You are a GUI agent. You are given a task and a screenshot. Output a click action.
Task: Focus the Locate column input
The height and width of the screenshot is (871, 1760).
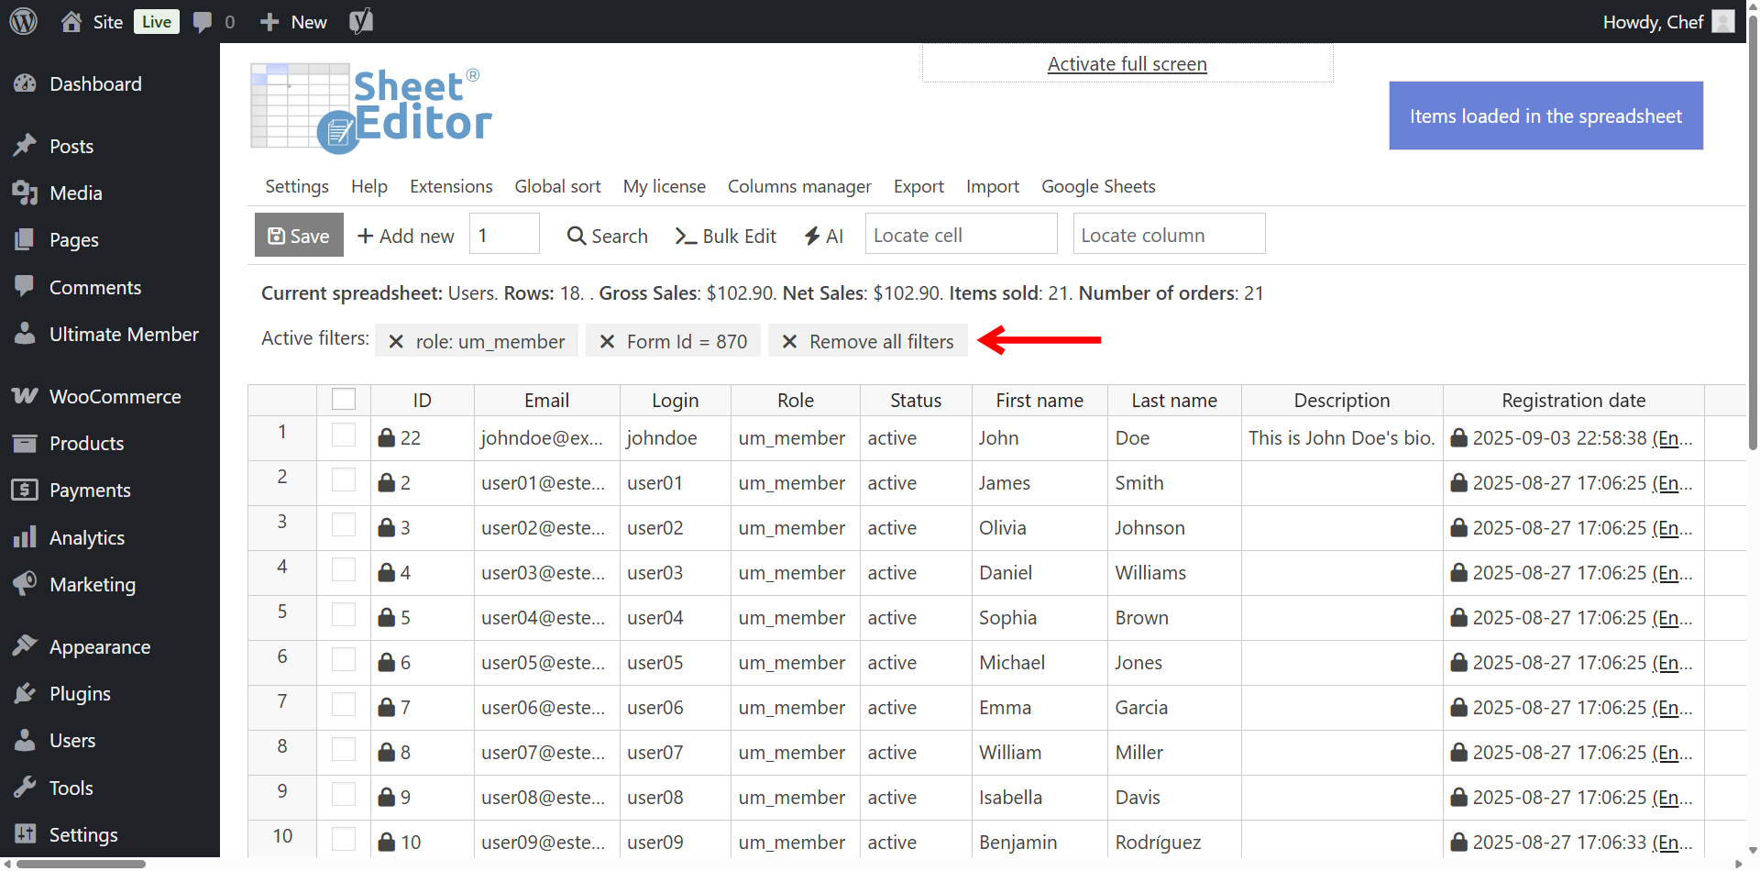[x=1170, y=234]
